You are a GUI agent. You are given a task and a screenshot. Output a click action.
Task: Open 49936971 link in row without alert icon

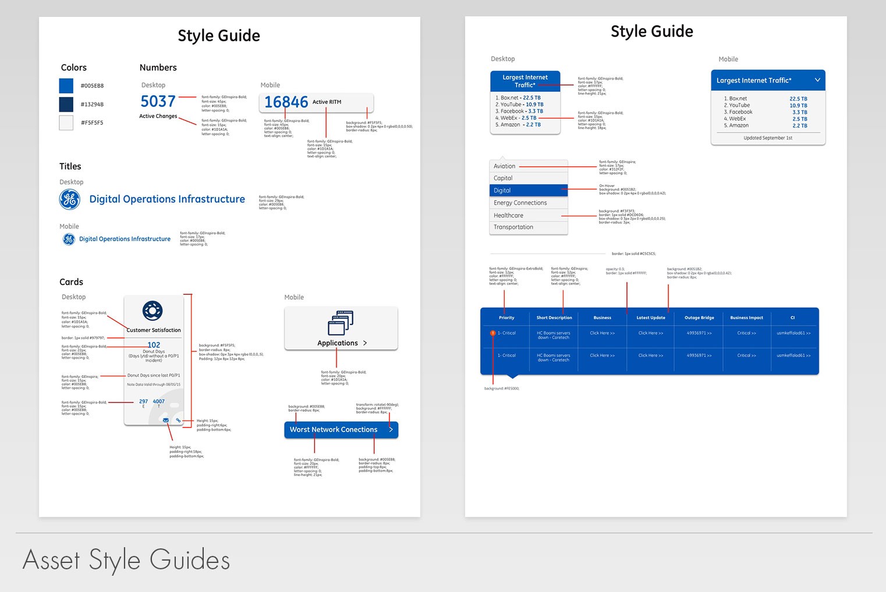tap(699, 355)
